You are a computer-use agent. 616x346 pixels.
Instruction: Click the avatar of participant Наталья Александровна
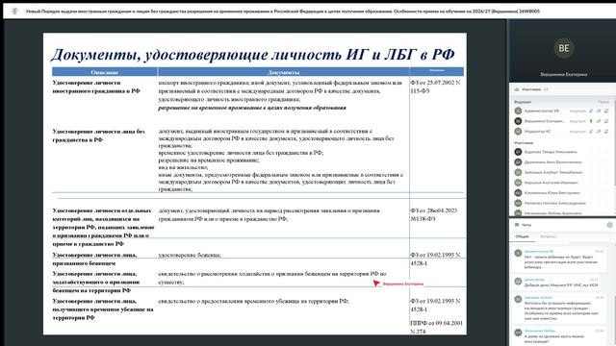518,203
